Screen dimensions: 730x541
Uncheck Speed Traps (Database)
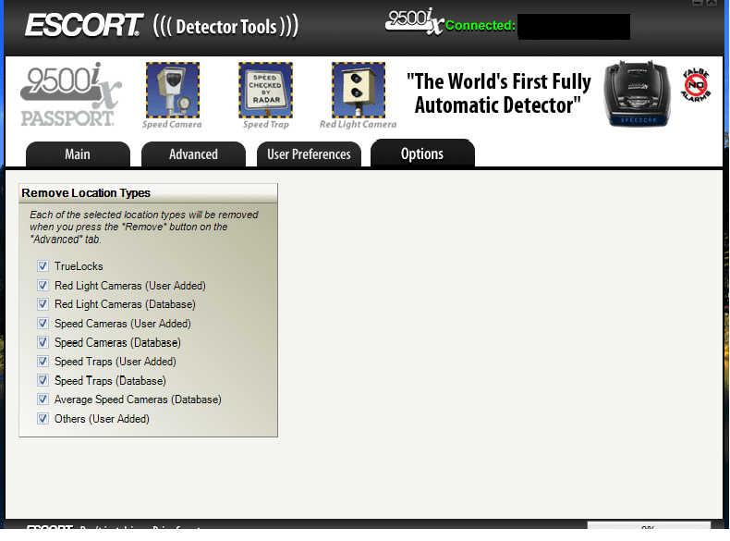point(43,381)
